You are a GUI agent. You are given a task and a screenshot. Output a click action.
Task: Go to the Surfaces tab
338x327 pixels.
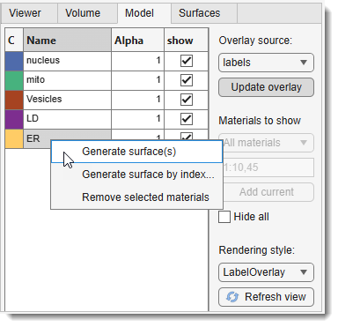click(203, 13)
